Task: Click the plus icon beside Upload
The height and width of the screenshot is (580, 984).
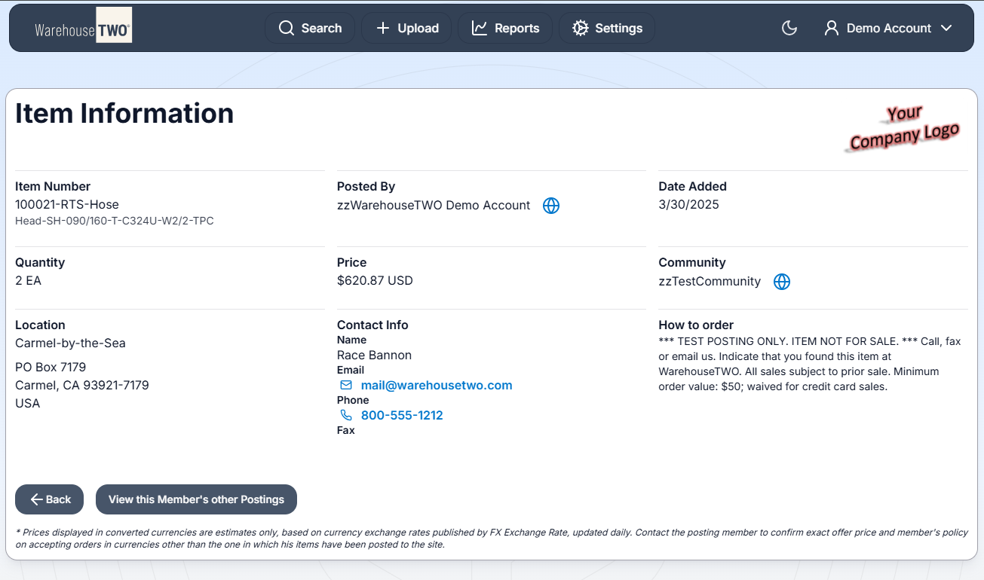Action: [383, 29]
